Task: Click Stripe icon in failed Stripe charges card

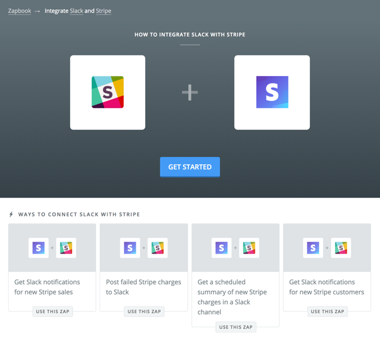Action: click(130, 248)
